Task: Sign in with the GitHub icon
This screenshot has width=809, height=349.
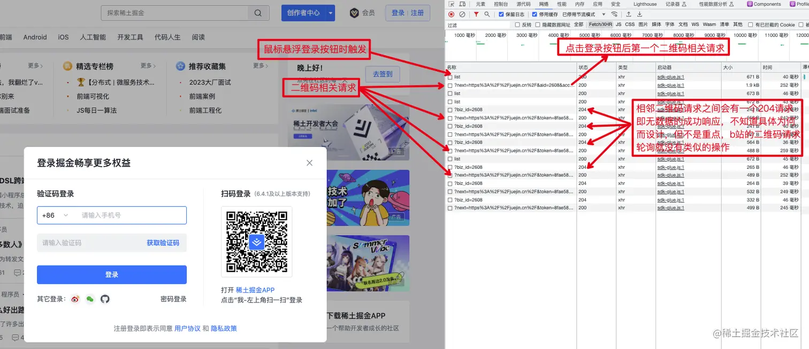Action: [105, 299]
